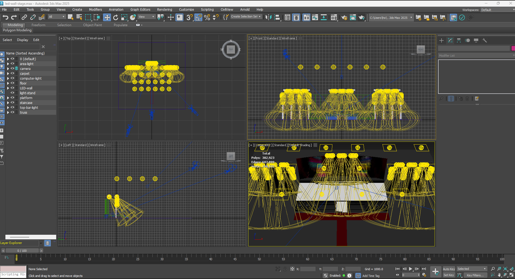Open the Rendering menu
Screen dimensions: 515x279
(164, 9)
